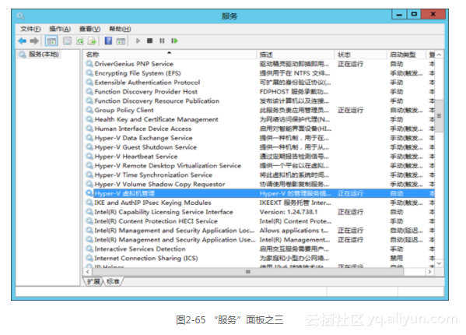Sort by the 描述 column header
Image resolution: width=466 pixels, height=335 pixels.
296,55
